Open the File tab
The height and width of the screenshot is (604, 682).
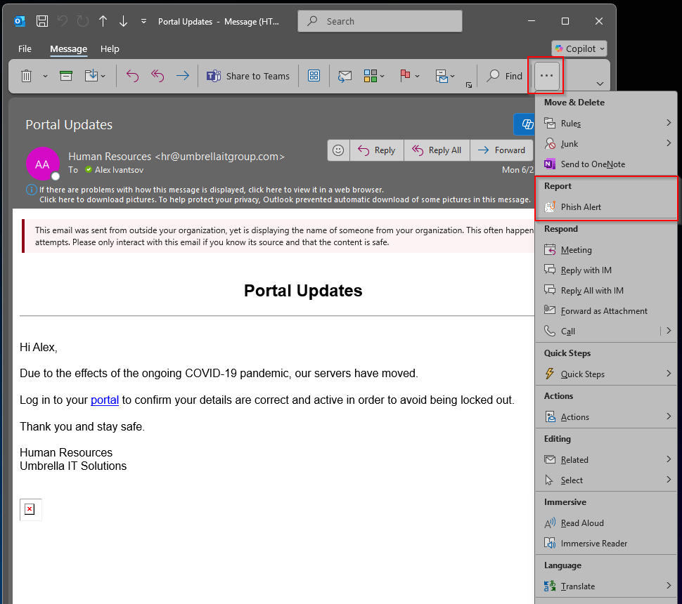[25, 48]
